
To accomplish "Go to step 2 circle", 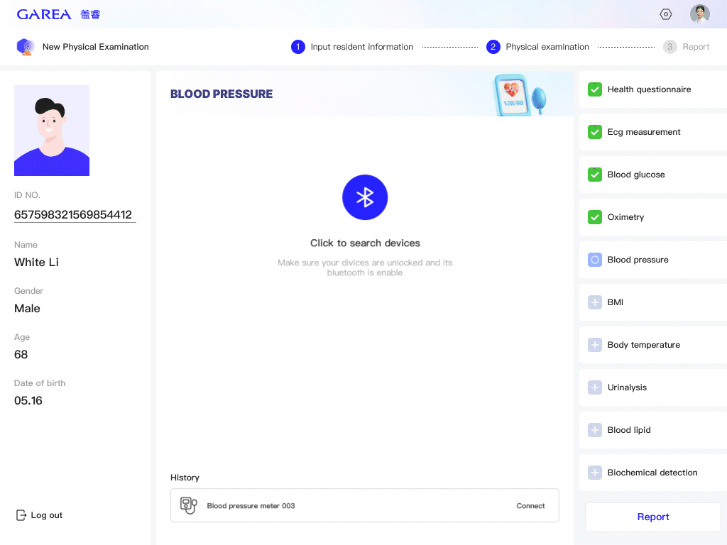I will 493,47.
